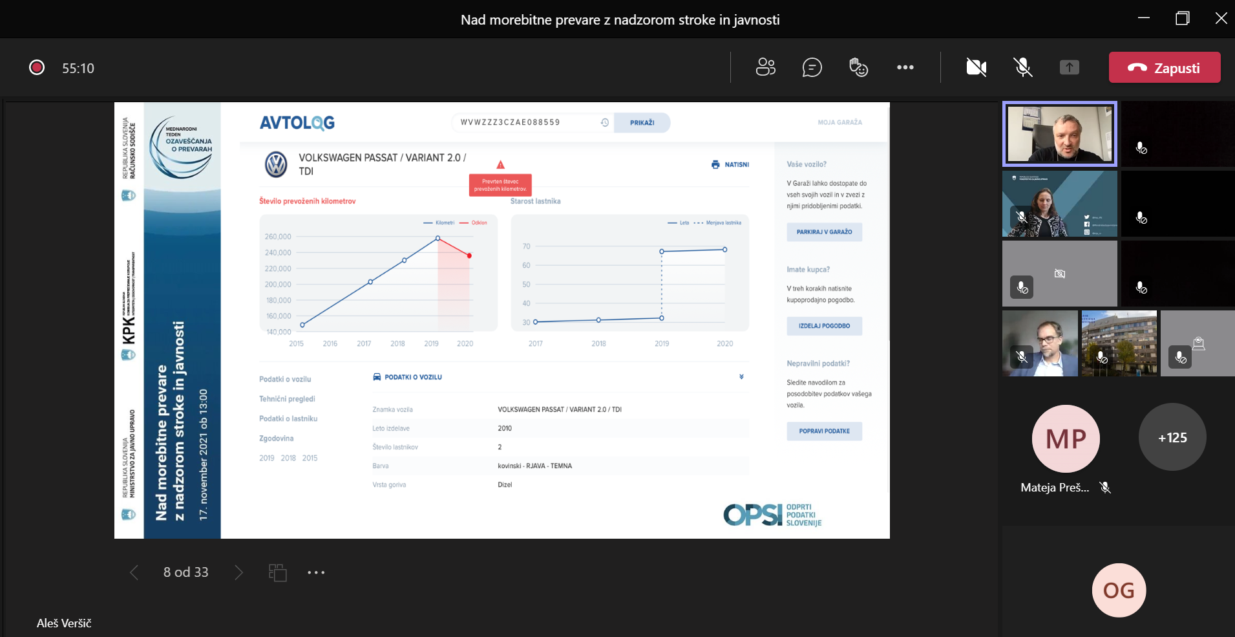Click the Odklon legend entry
The height and width of the screenshot is (637, 1235).
[473, 222]
